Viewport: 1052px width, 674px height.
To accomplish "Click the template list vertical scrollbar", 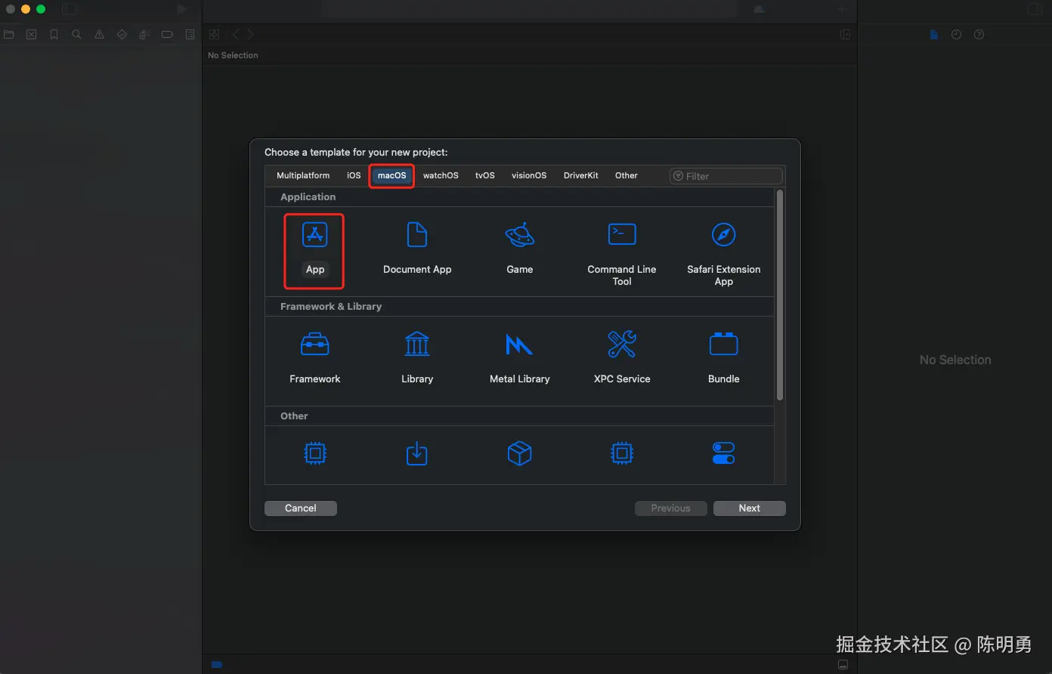I will (x=780, y=295).
